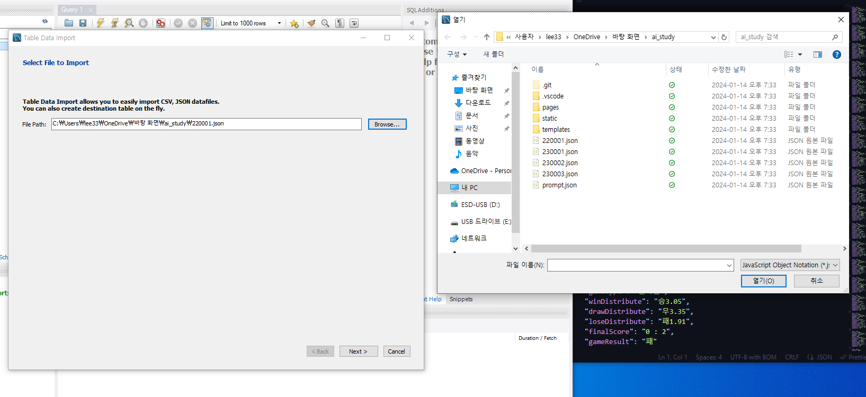
Task: Click the beautify query broom icon
Action: click(311, 23)
